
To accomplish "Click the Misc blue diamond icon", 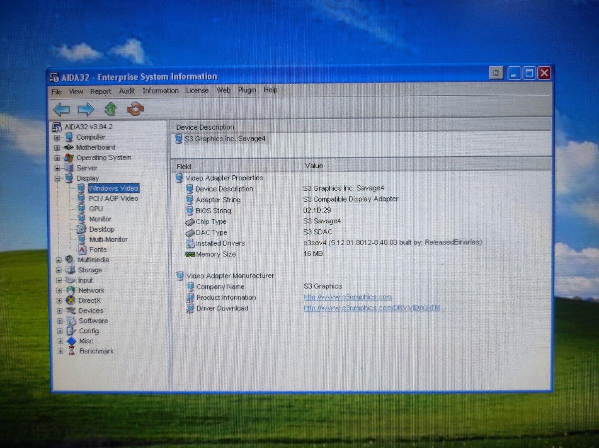I will pyautogui.click(x=72, y=341).
